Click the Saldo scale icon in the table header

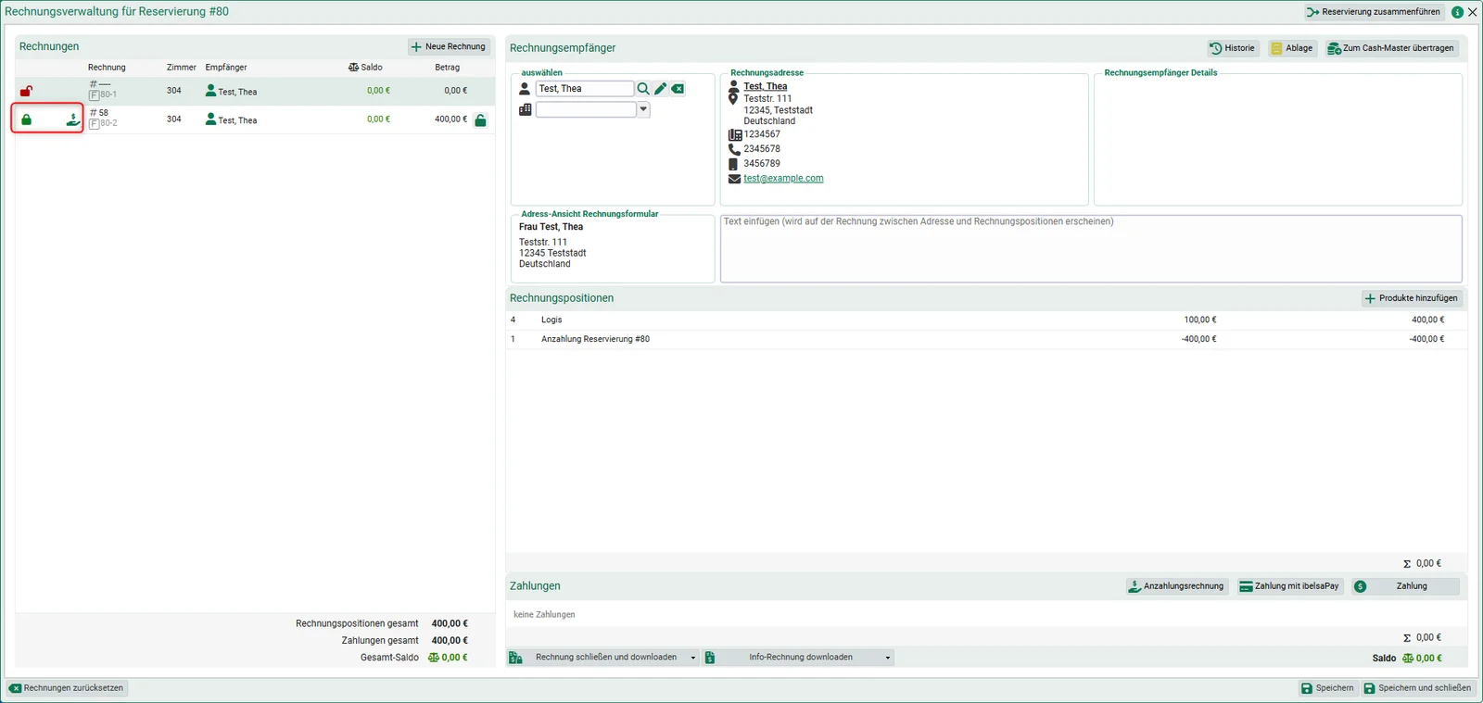pos(353,68)
